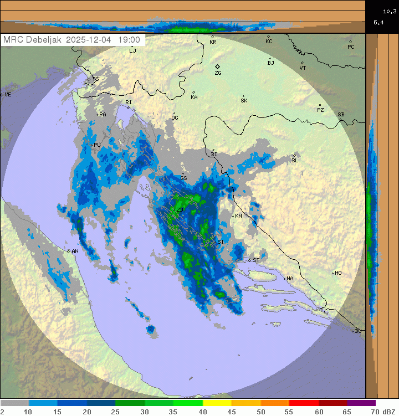Screen dimensions: 399x416
Task: Select the MO city marker
Action: pos(332,273)
